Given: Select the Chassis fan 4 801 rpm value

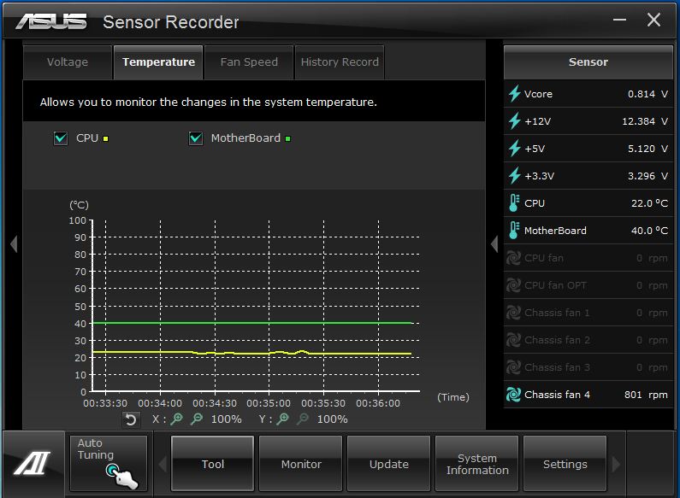Looking at the screenshot, I should click(646, 395).
